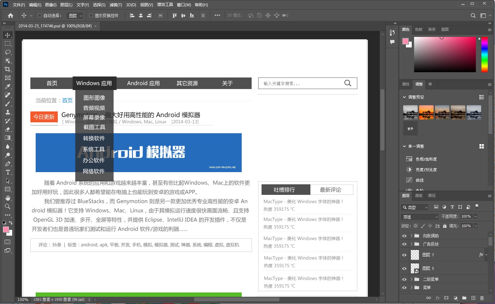Select the Horizontal Type tool
Screen dimensions: 495x304
(x=8, y=172)
